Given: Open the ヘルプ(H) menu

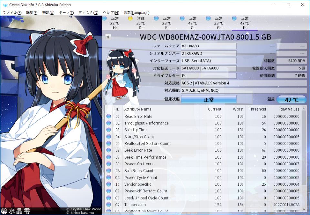Looking at the screenshot, I should pos(111,13).
